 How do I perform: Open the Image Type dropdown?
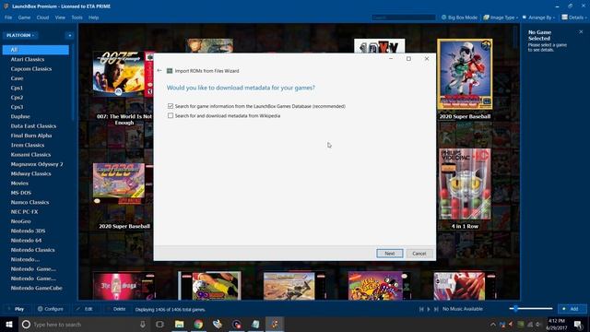(x=501, y=18)
